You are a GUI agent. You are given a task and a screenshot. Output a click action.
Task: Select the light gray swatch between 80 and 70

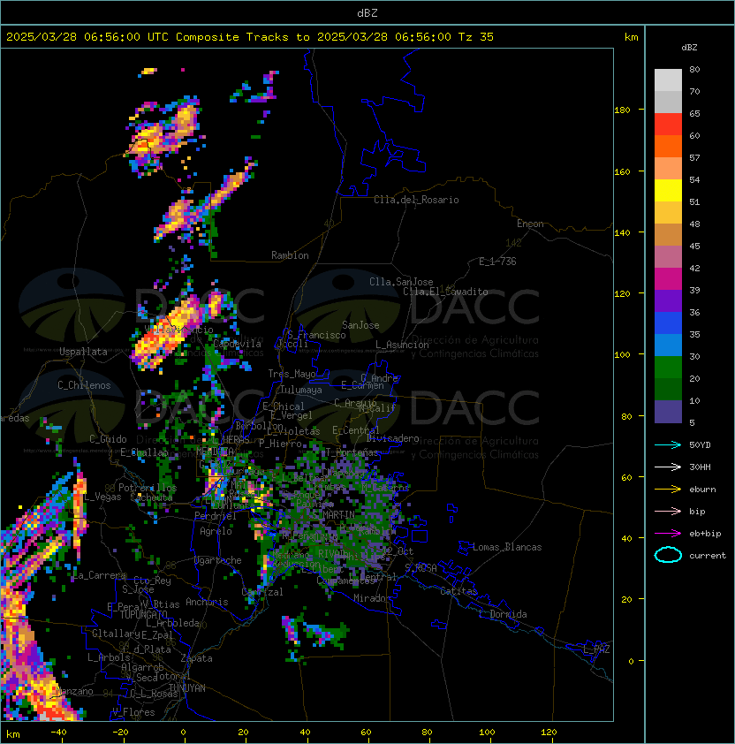tap(668, 80)
